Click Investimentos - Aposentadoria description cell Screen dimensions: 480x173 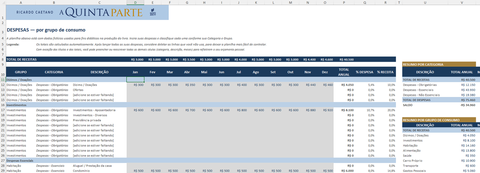coord(99,110)
